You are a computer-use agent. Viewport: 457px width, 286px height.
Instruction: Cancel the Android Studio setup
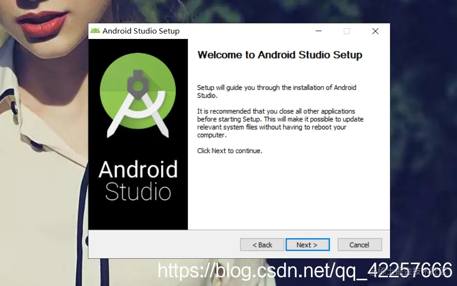pyautogui.click(x=360, y=245)
